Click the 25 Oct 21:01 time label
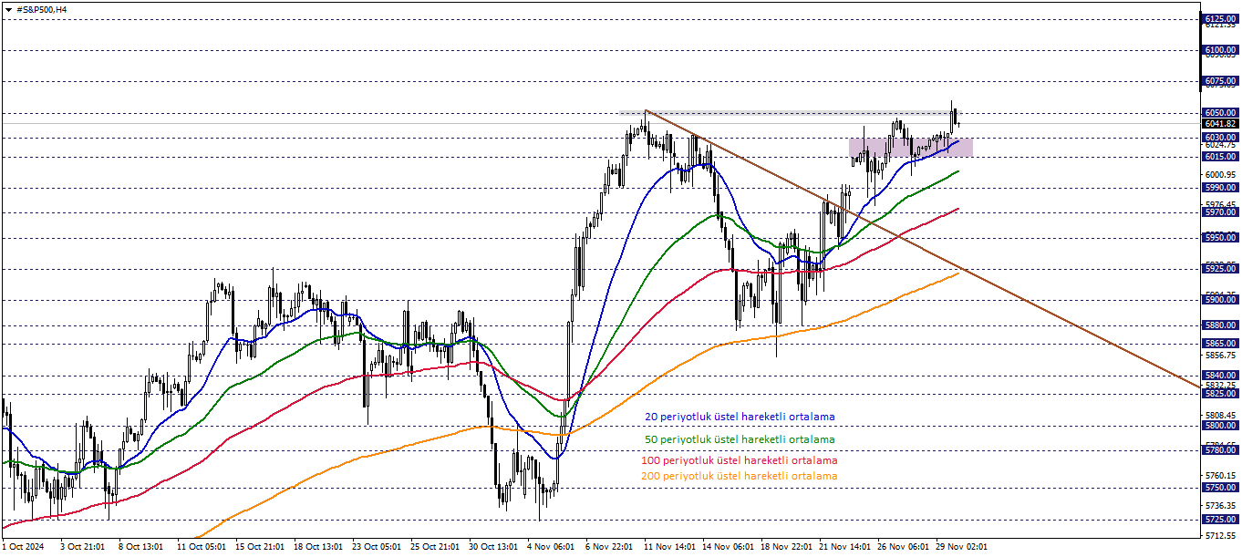Screen dimensions: 1242x557 tap(434, 548)
